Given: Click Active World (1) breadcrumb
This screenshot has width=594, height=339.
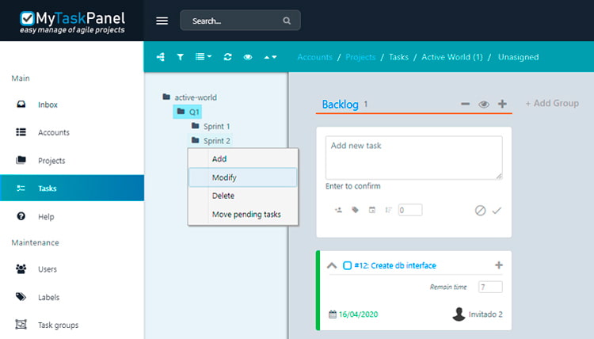Looking at the screenshot, I should tap(452, 57).
